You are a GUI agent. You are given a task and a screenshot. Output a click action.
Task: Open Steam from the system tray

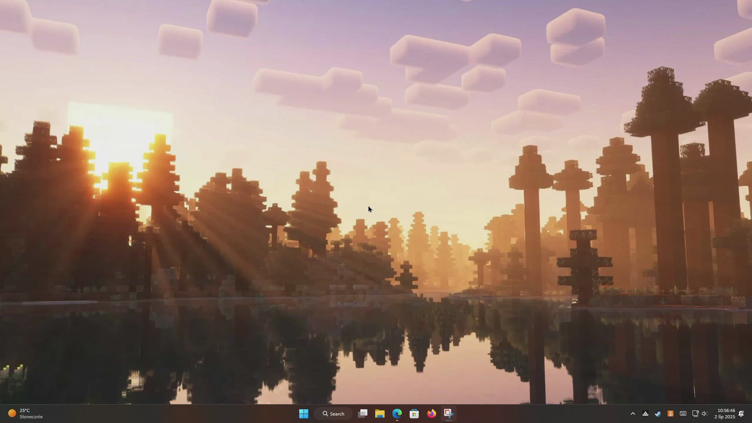(658, 414)
